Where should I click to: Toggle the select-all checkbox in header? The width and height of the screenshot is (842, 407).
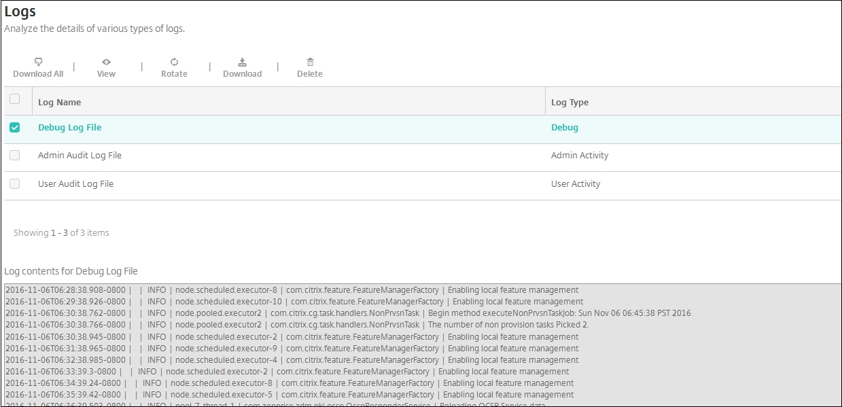tap(14, 99)
